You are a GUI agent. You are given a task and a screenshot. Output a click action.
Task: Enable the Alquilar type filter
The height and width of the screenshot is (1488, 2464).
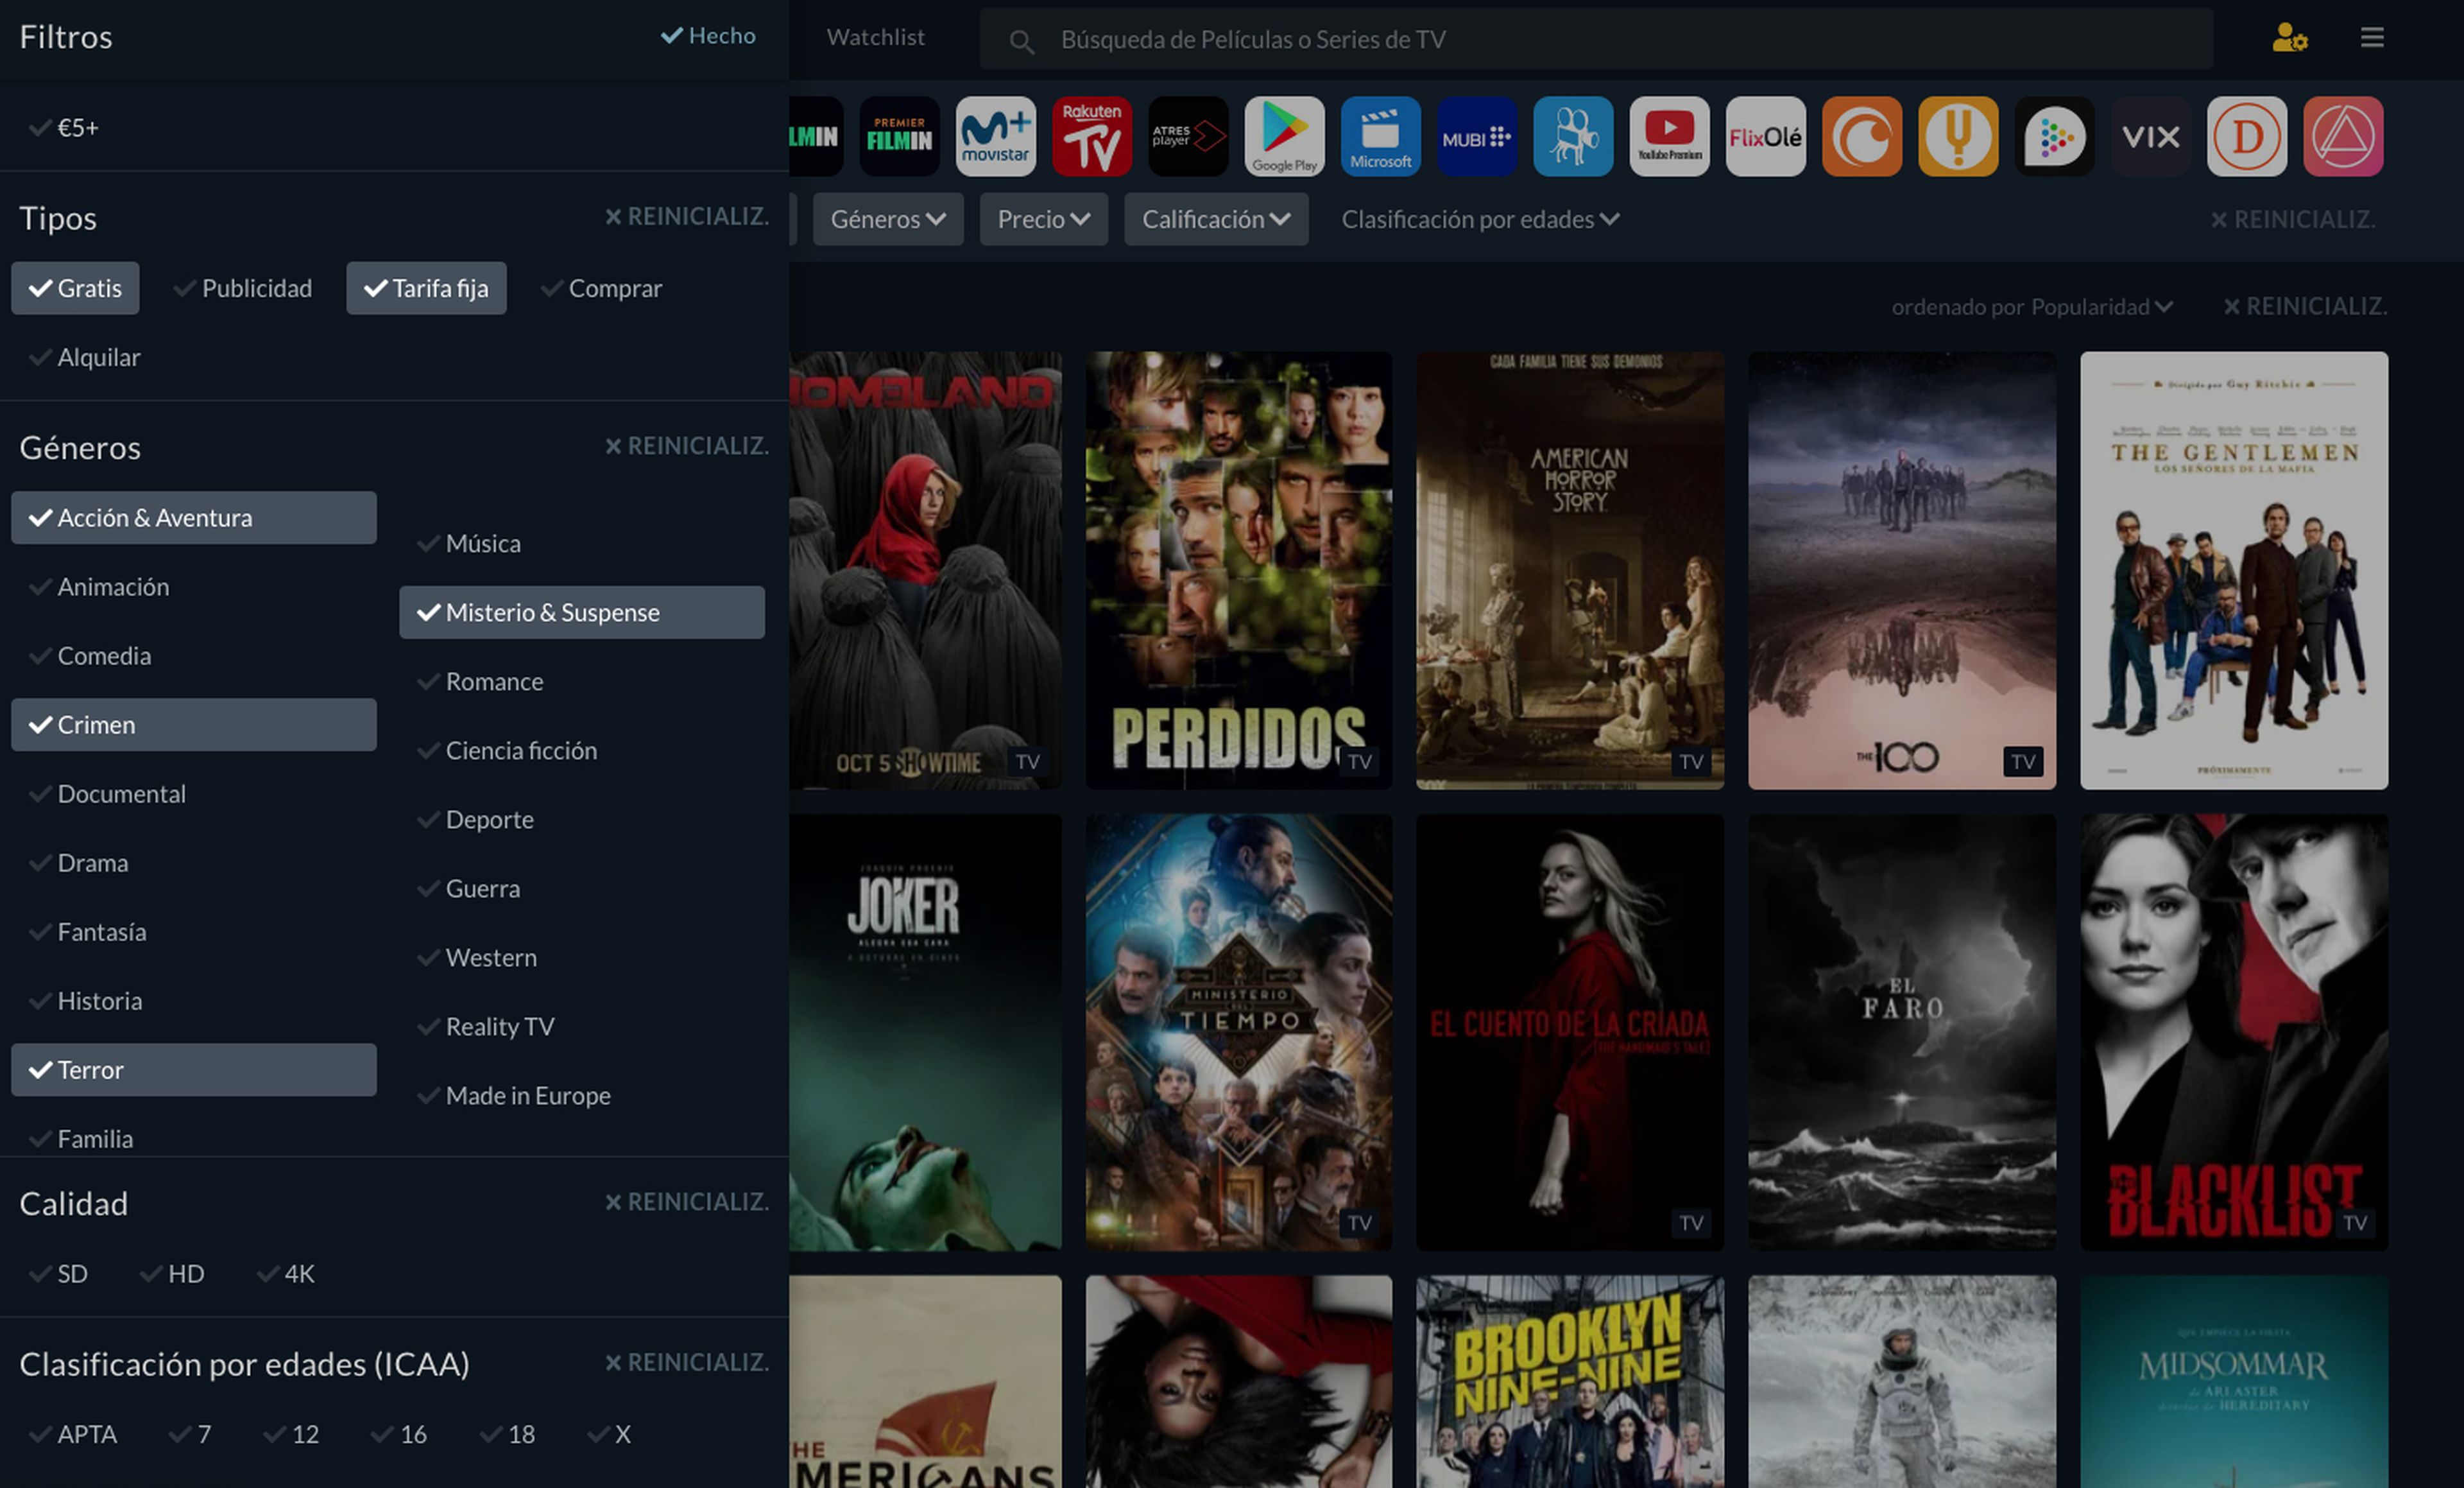[x=85, y=358]
